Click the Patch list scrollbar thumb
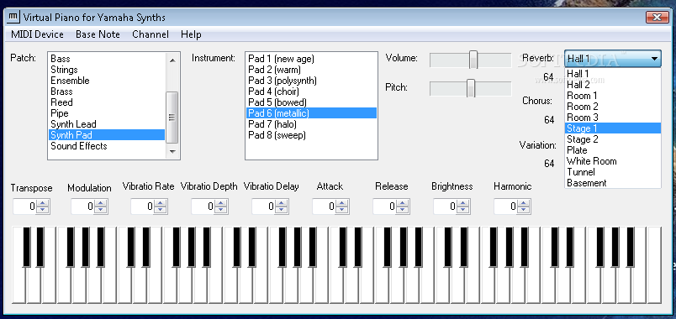This screenshot has height=319, width=676. [172, 117]
